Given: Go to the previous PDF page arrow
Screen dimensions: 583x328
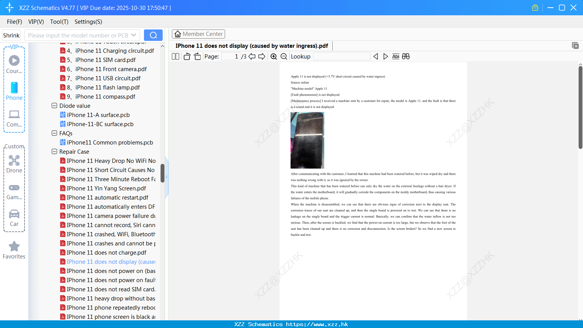Looking at the screenshot, I should 252,57.
